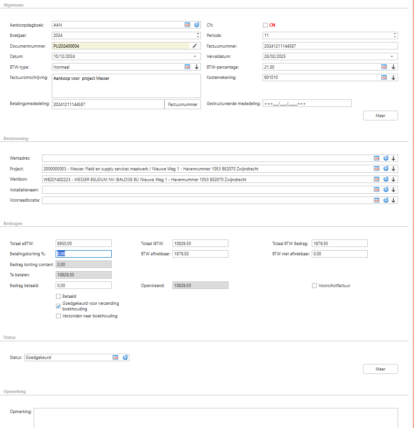Check Verzonden naar boekhouding checkbox

click(58, 316)
